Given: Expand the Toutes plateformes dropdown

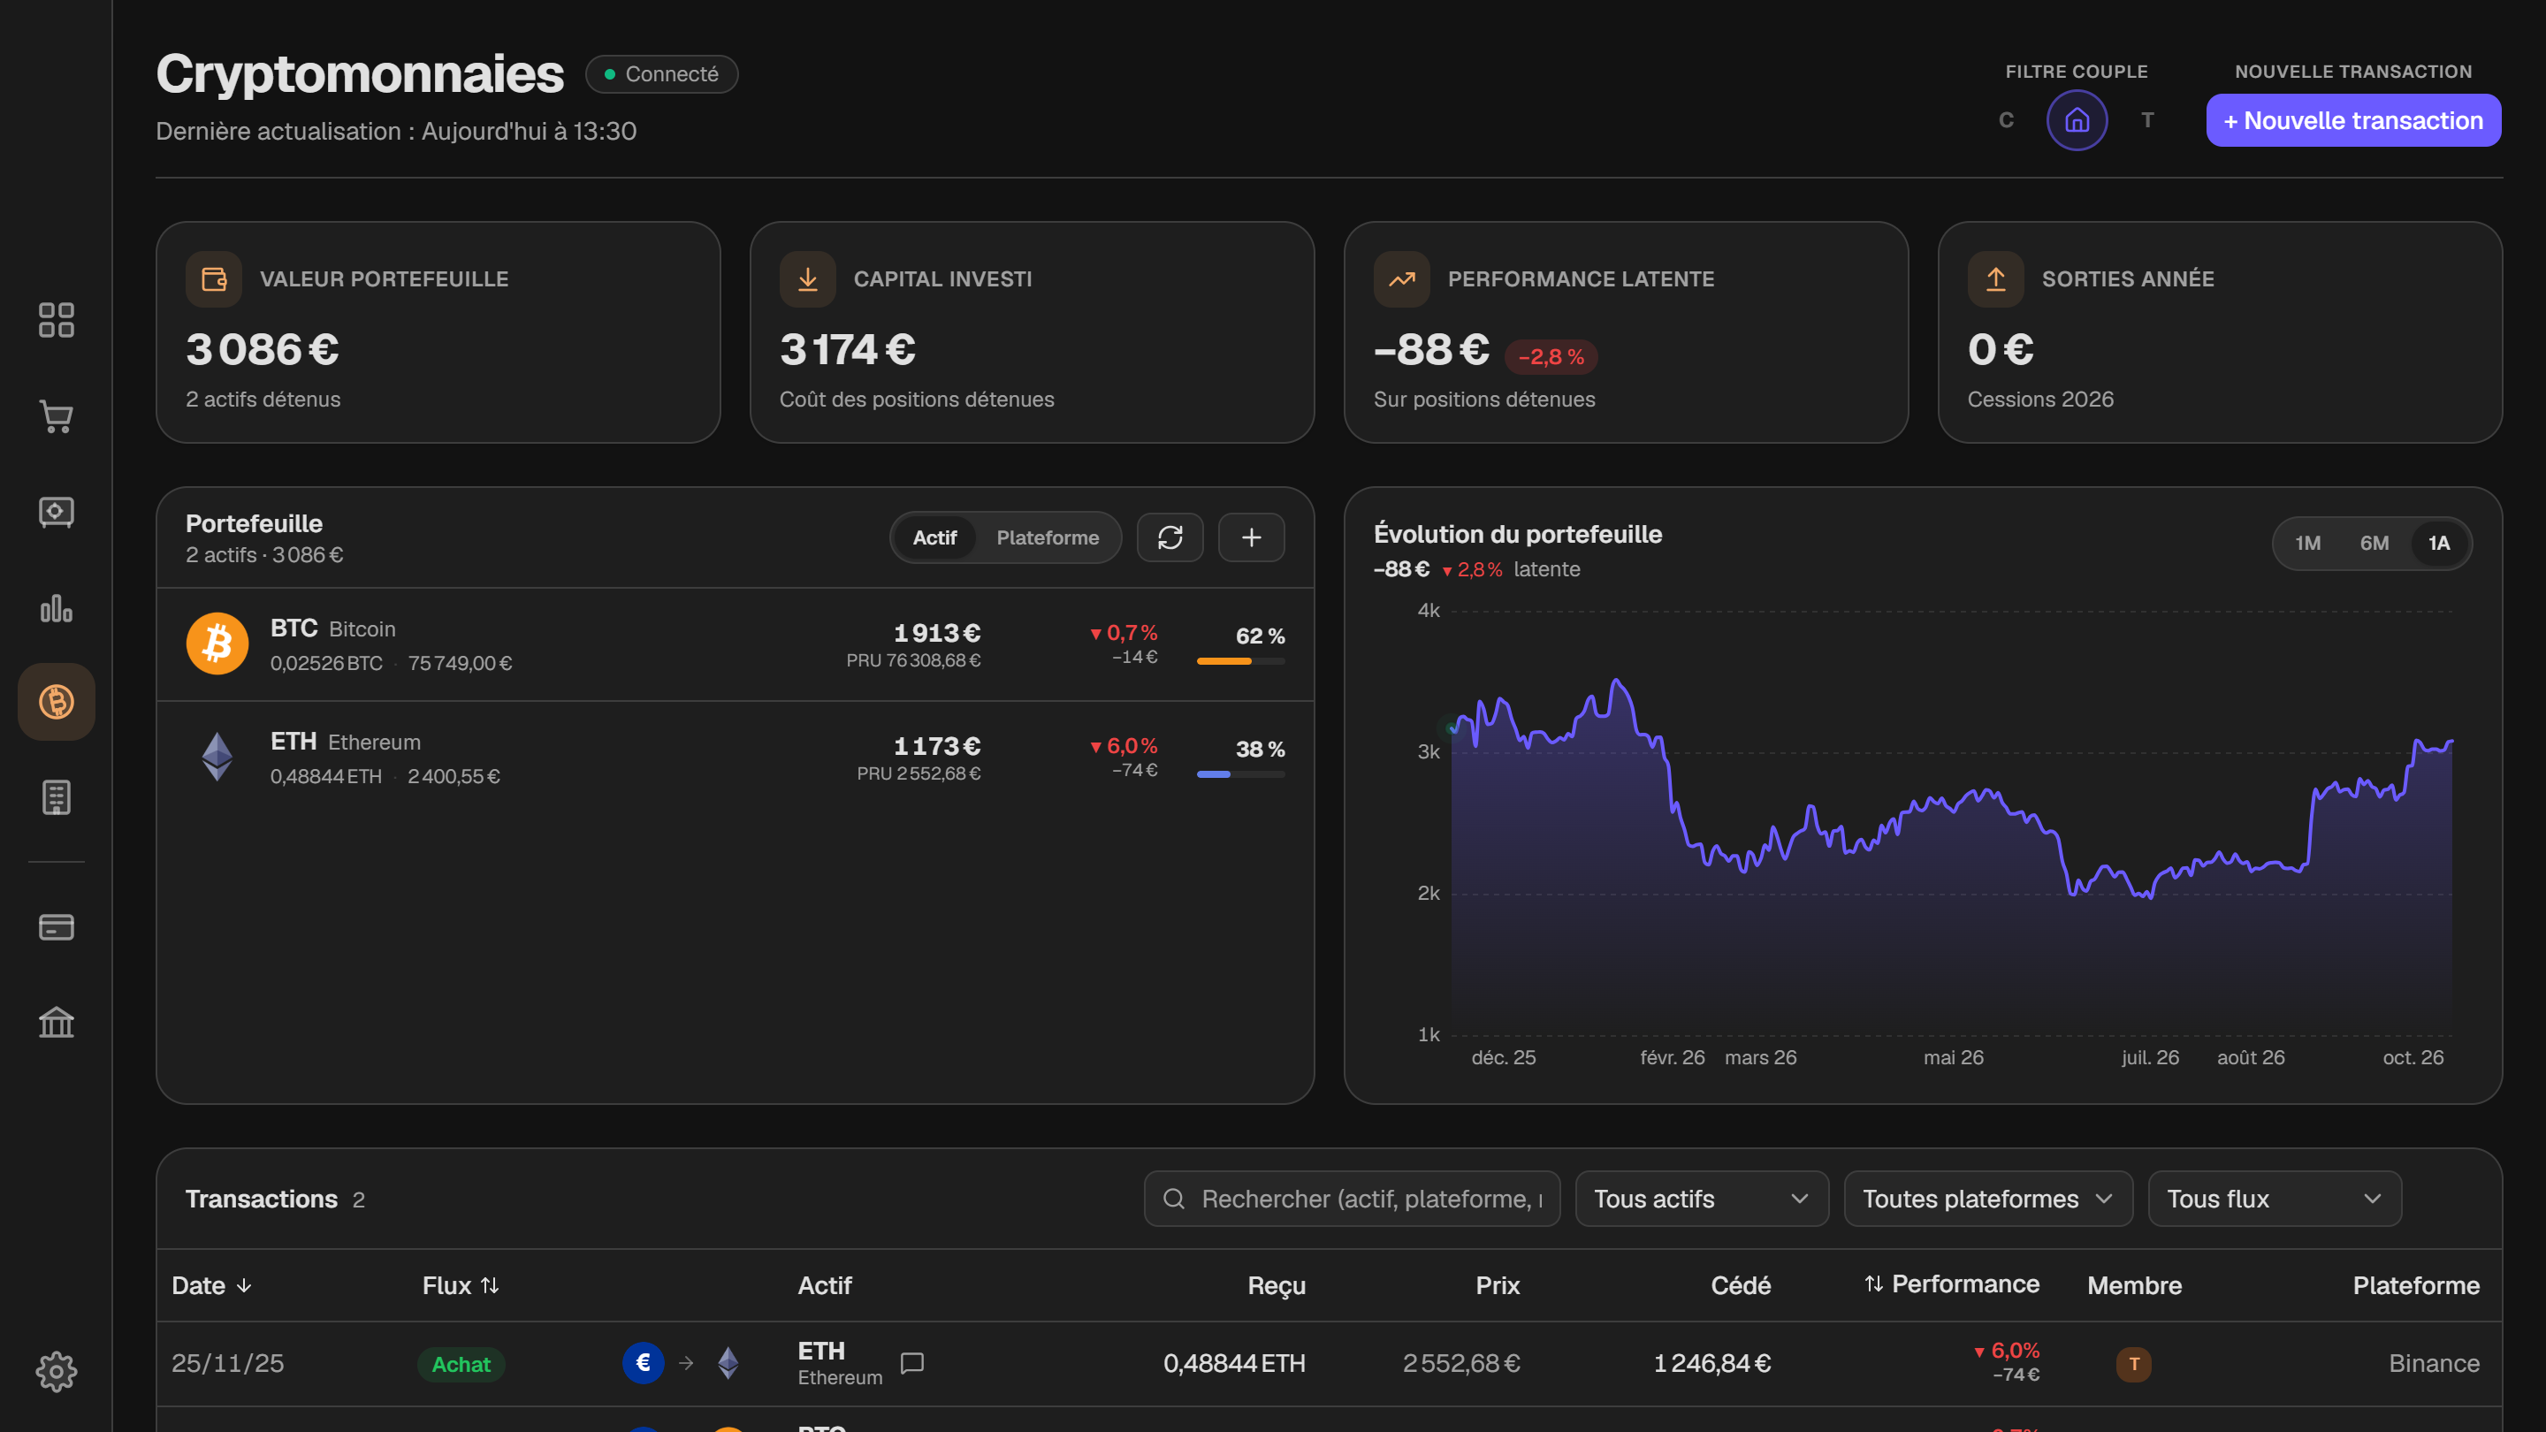Looking at the screenshot, I should (x=1988, y=1199).
